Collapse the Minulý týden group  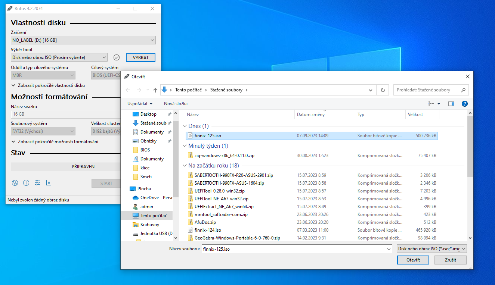pos(185,146)
